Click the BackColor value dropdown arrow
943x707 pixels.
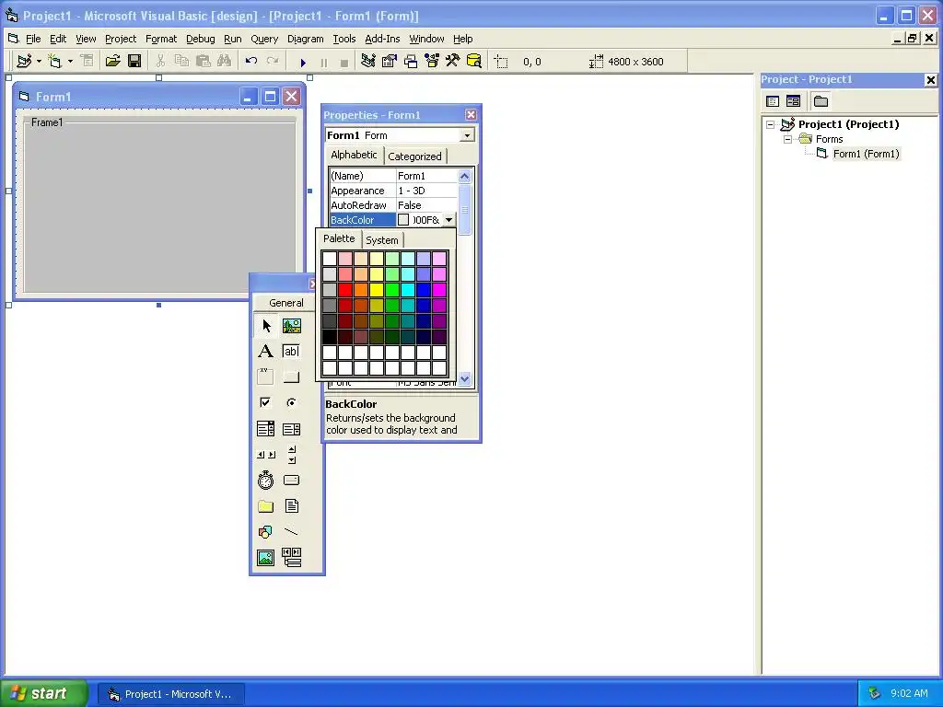click(448, 220)
